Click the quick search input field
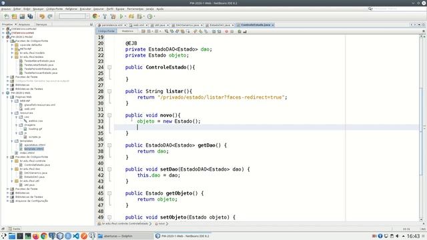Screen dimensions: 427x240 pos(399,9)
